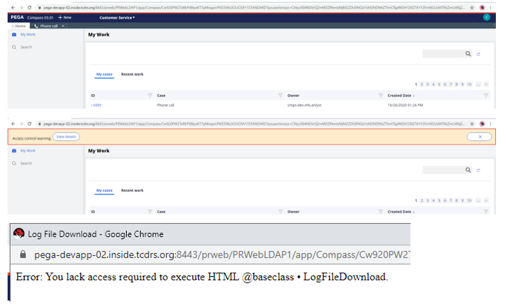
Task: Click pagination ellipsis in access-warning window
Action: pyautogui.click(x=478, y=200)
